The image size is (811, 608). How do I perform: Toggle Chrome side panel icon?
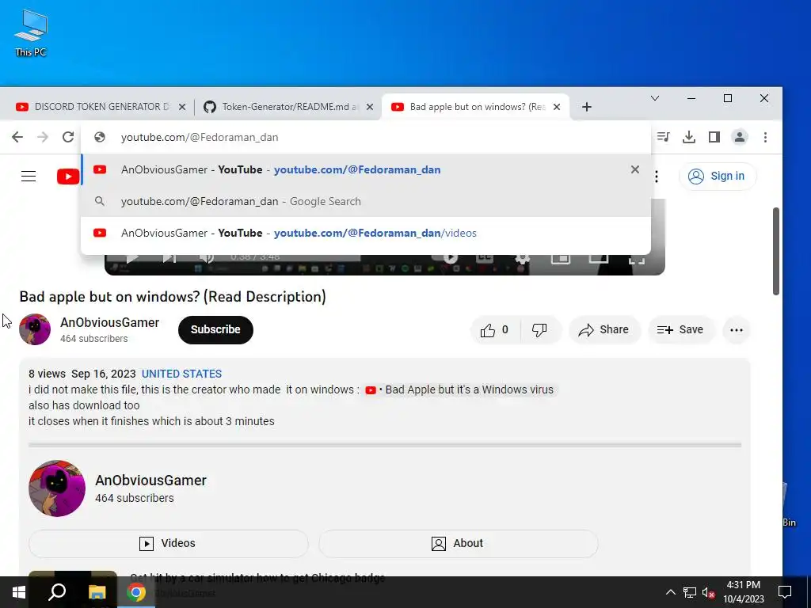point(714,137)
